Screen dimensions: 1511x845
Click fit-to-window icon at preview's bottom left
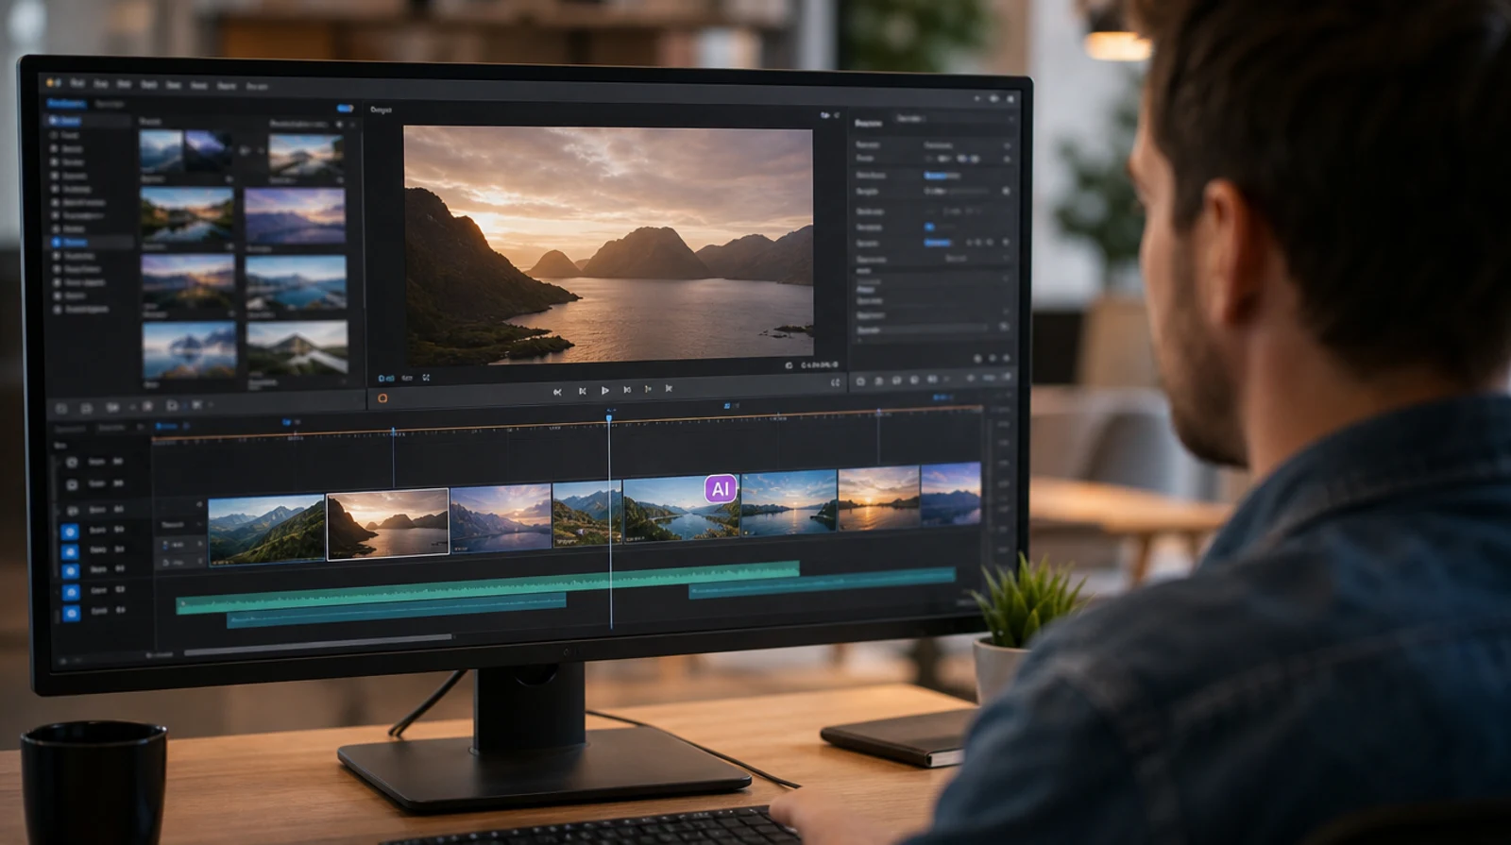tap(426, 378)
